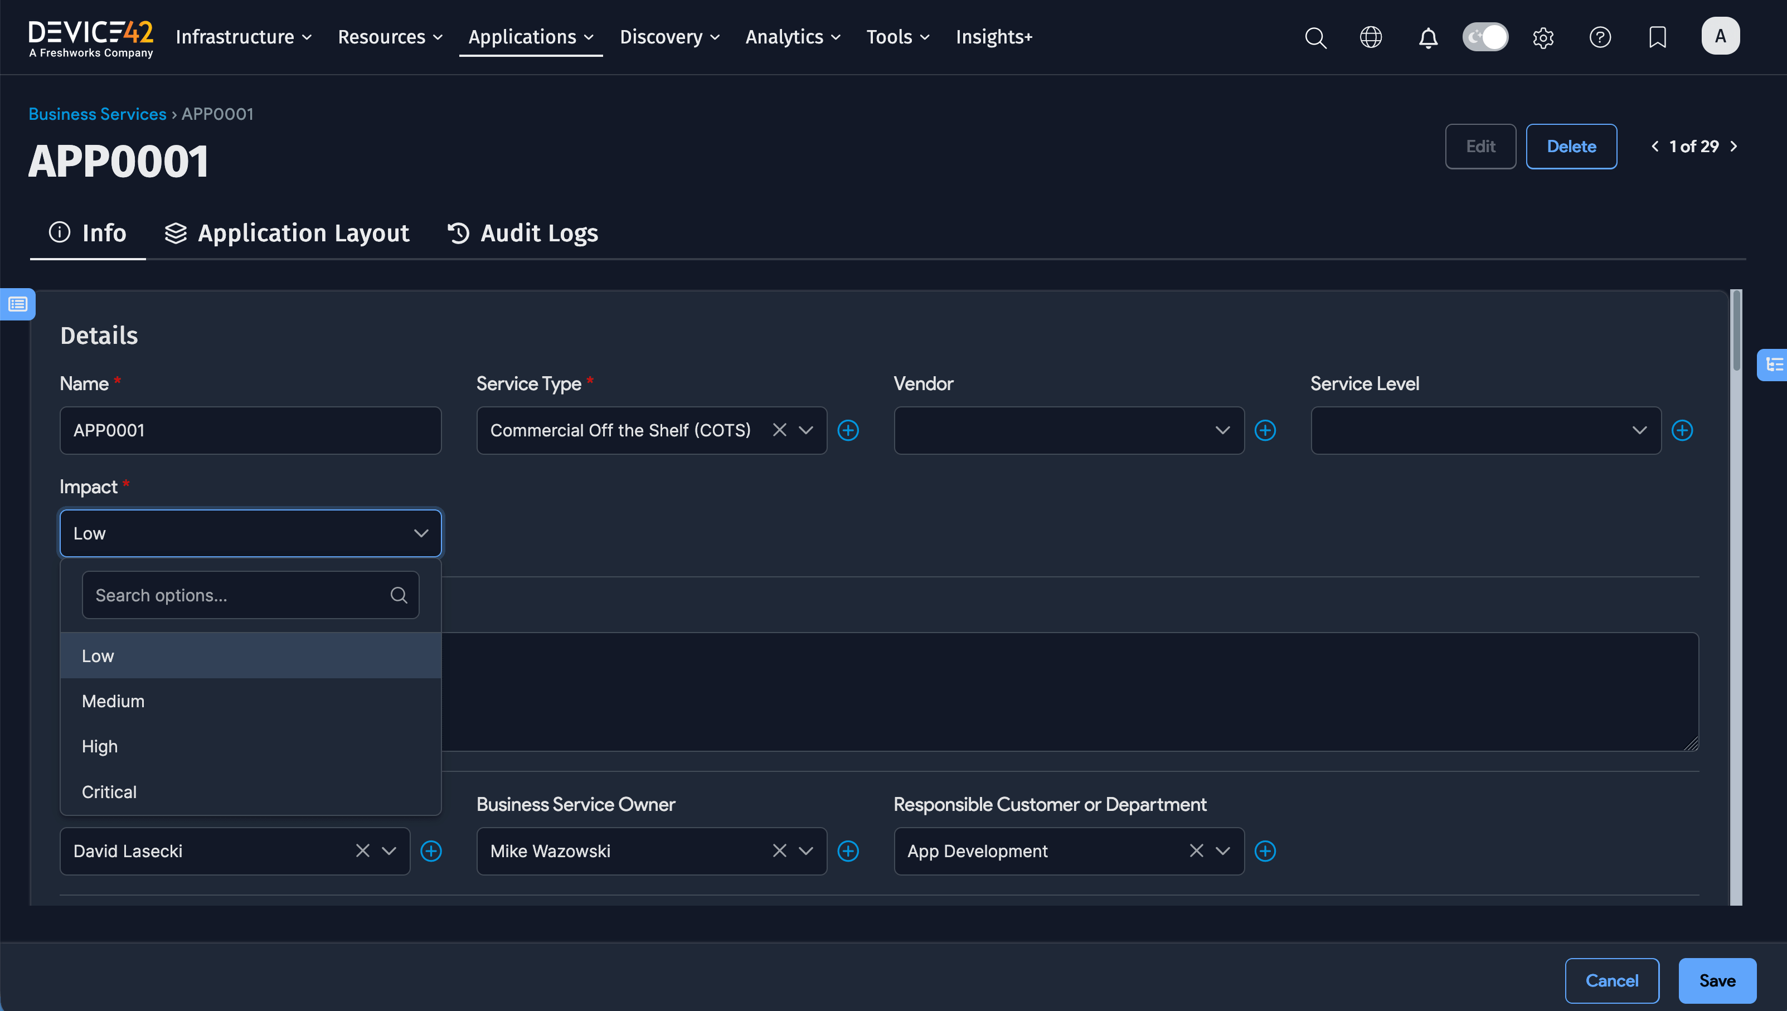Screen dimensions: 1787x1011
Task: Add new Responsible Department plus icon
Action: (1265, 851)
